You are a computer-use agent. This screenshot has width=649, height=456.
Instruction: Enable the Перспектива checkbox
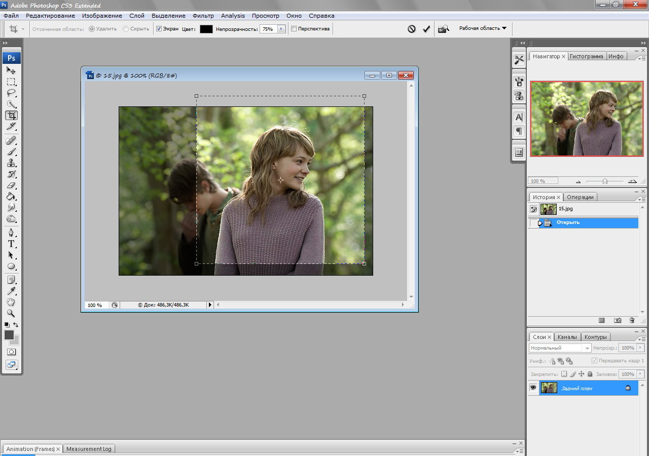click(294, 29)
